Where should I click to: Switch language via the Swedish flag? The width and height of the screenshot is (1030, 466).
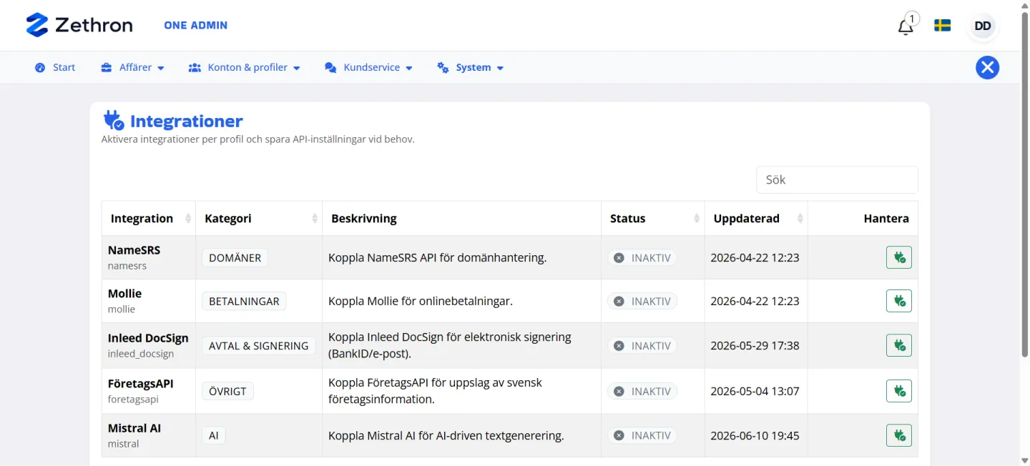[943, 26]
